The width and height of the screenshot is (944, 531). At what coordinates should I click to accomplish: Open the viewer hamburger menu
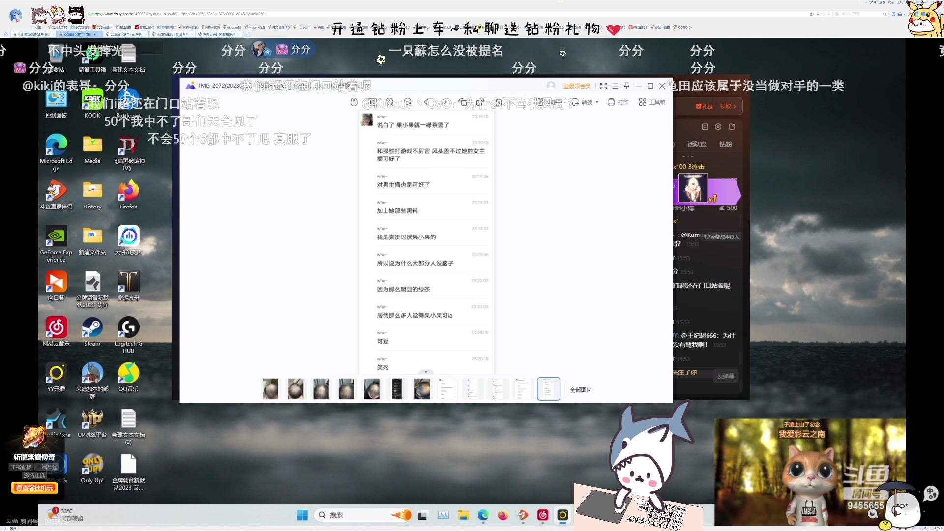pyautogui.click(x=615, y=86)
